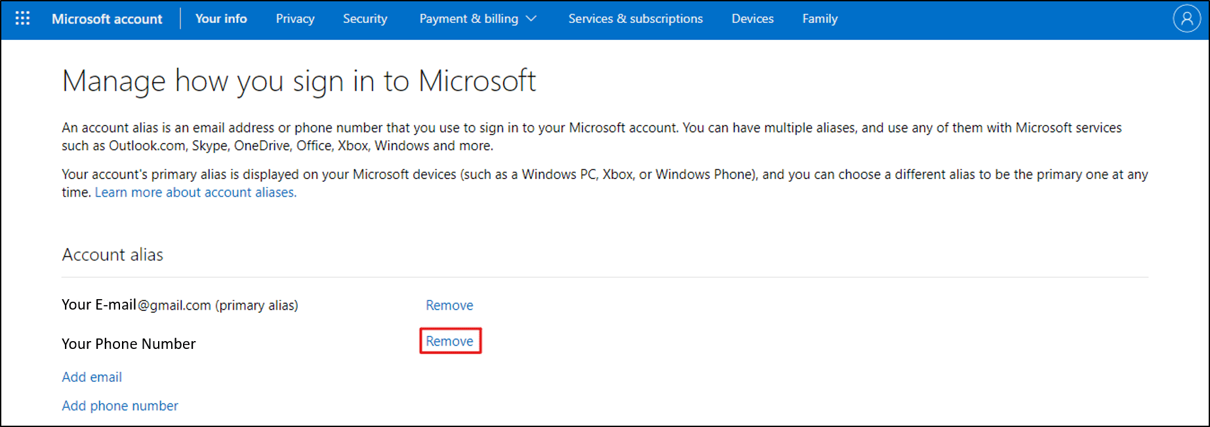Expand the Payment & billing dropdown

pos(478,19)
